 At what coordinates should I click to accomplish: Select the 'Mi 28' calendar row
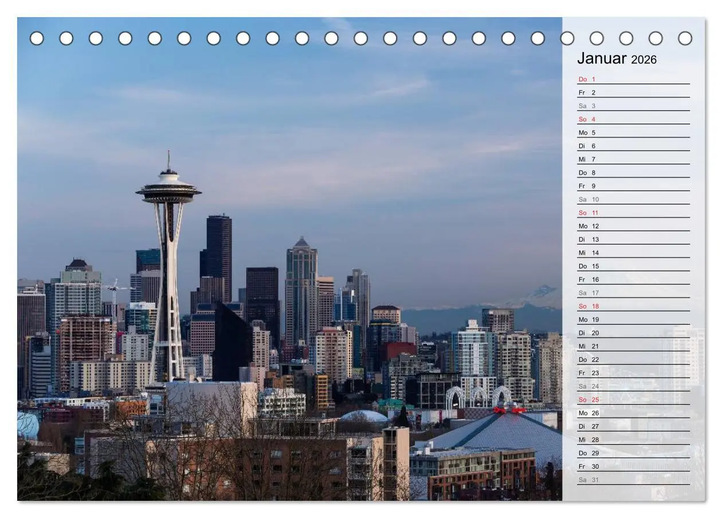pyautogui.click(x=633, y=440)
